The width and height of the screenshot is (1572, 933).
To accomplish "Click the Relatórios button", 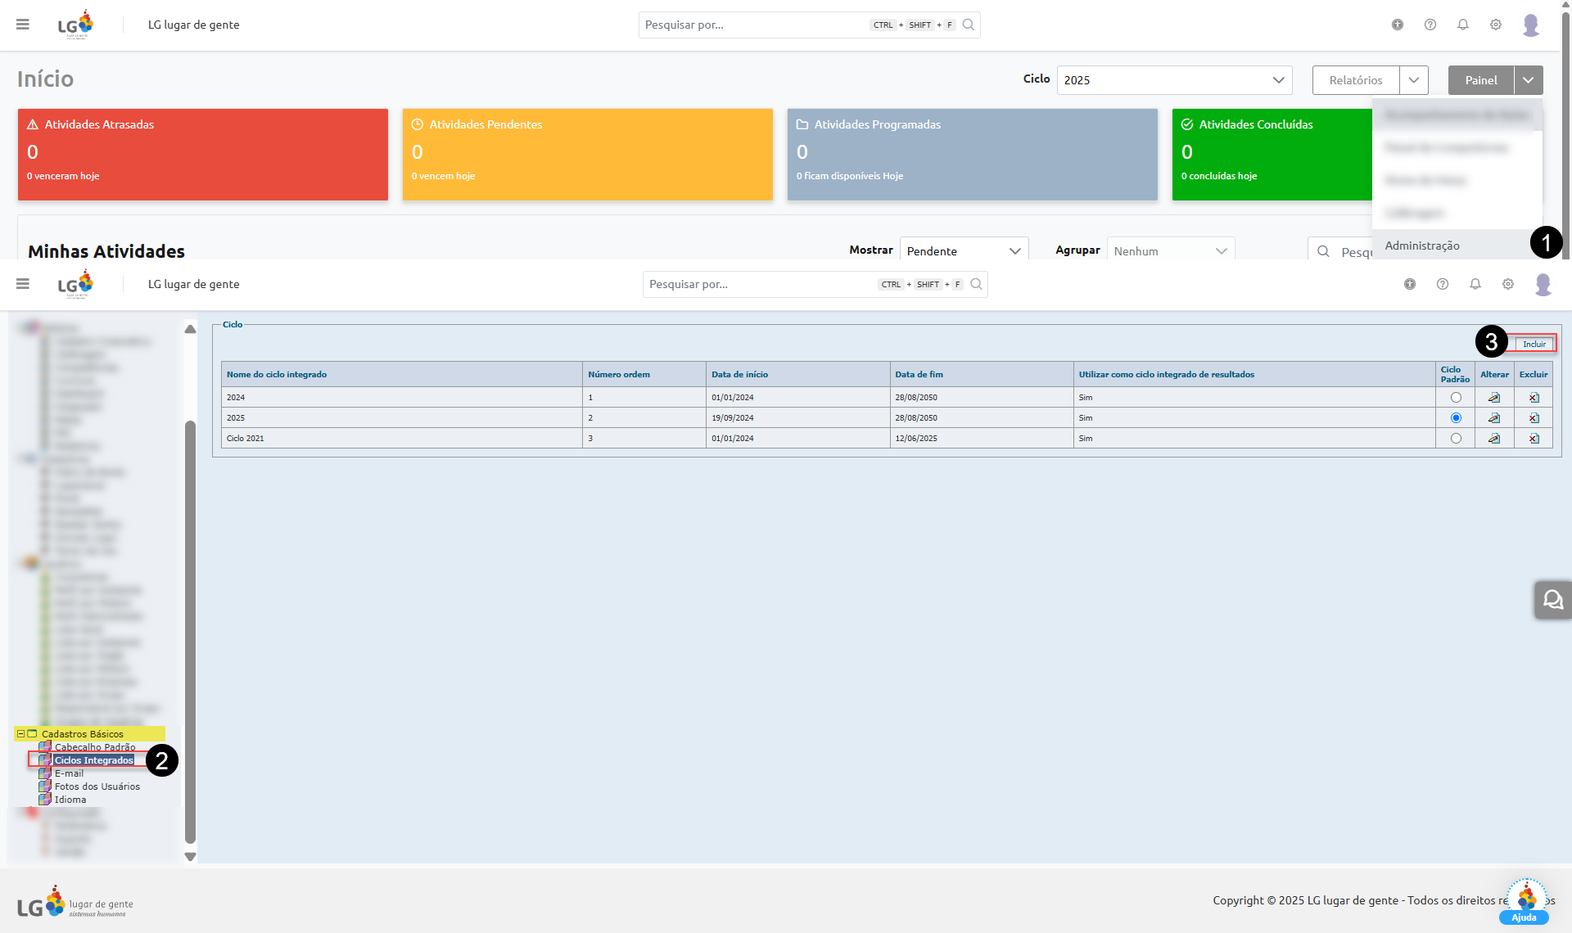I will pyautogui.click(x=1355, y=79).
